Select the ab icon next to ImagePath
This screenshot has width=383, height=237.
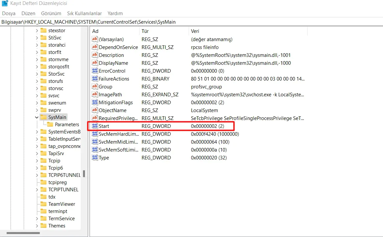[x=95, y=94]
